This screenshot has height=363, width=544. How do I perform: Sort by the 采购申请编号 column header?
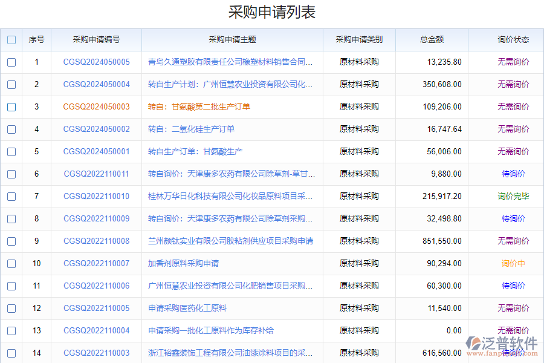(96, 40)
